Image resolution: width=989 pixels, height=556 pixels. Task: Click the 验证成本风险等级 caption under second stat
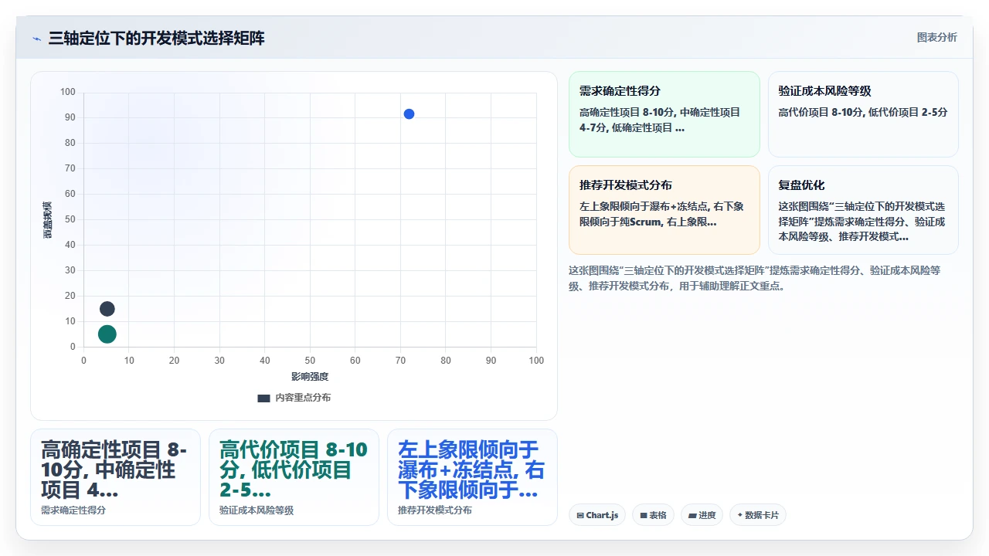click(257, 510)
